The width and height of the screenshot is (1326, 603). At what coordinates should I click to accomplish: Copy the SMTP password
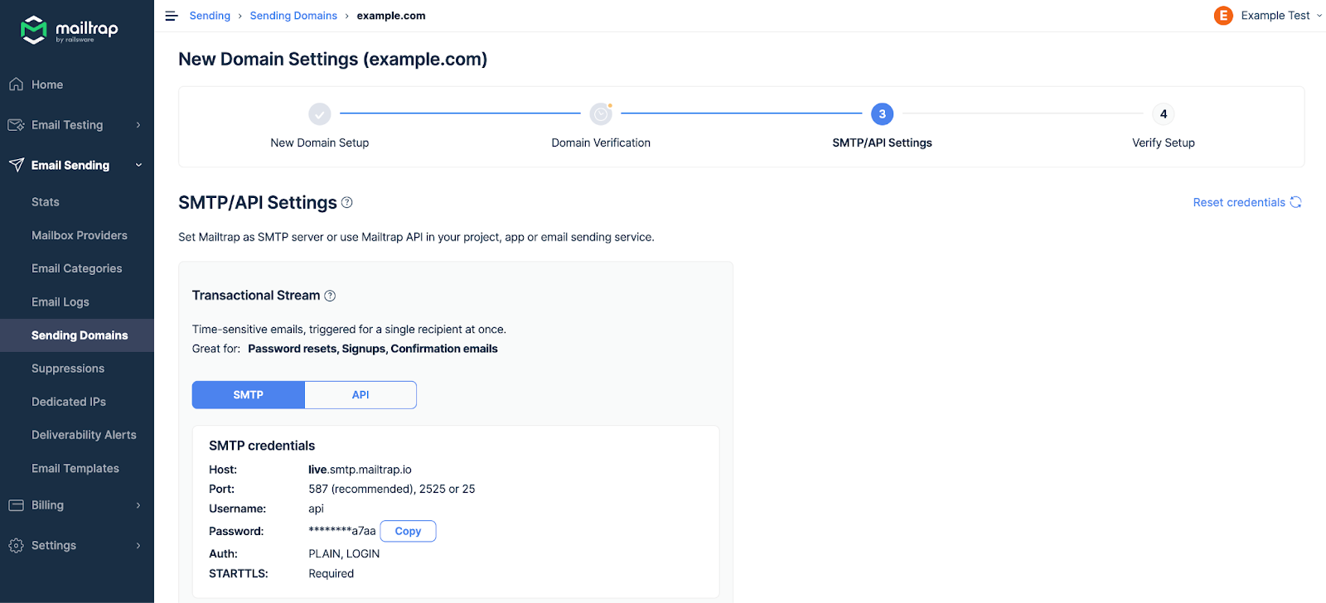408,531
